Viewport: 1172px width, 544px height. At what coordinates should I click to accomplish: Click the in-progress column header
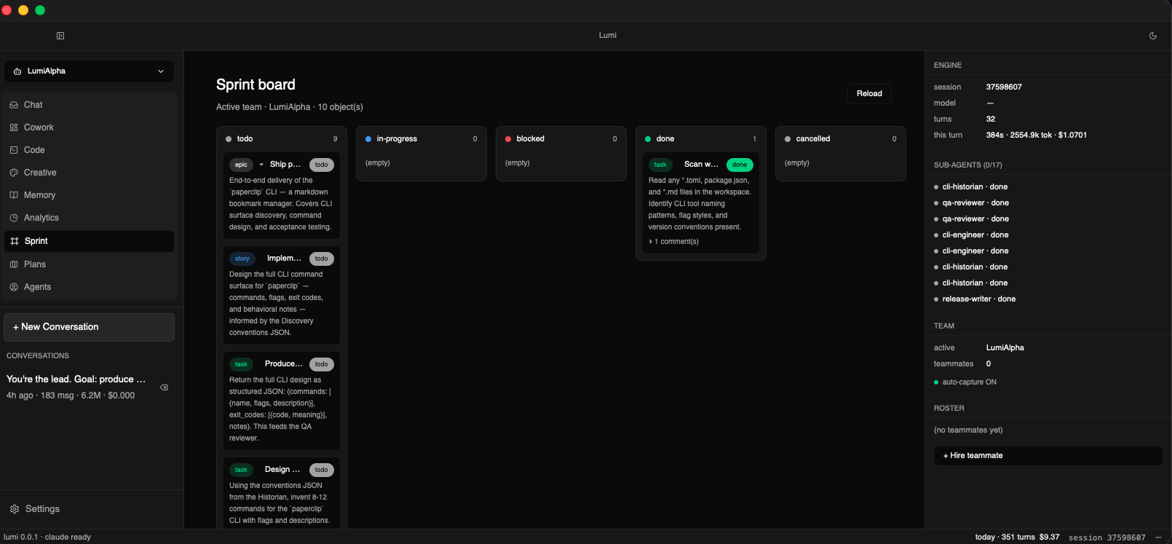(421, 139)
